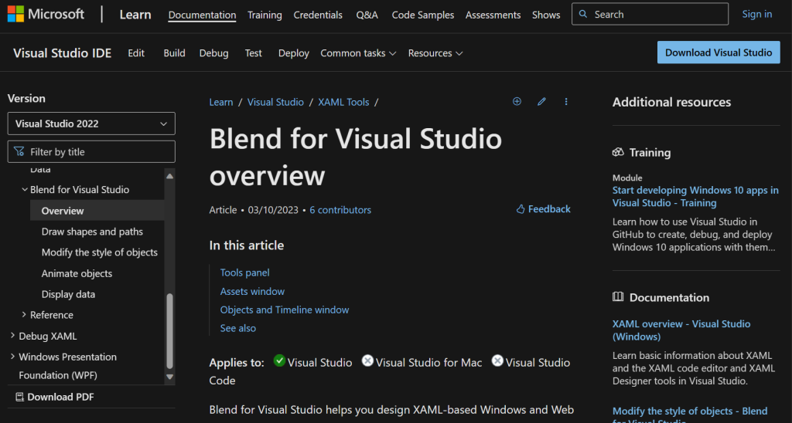Click the pencil edit icon
This screenshot has height=423, width=792.
[541, 102]
